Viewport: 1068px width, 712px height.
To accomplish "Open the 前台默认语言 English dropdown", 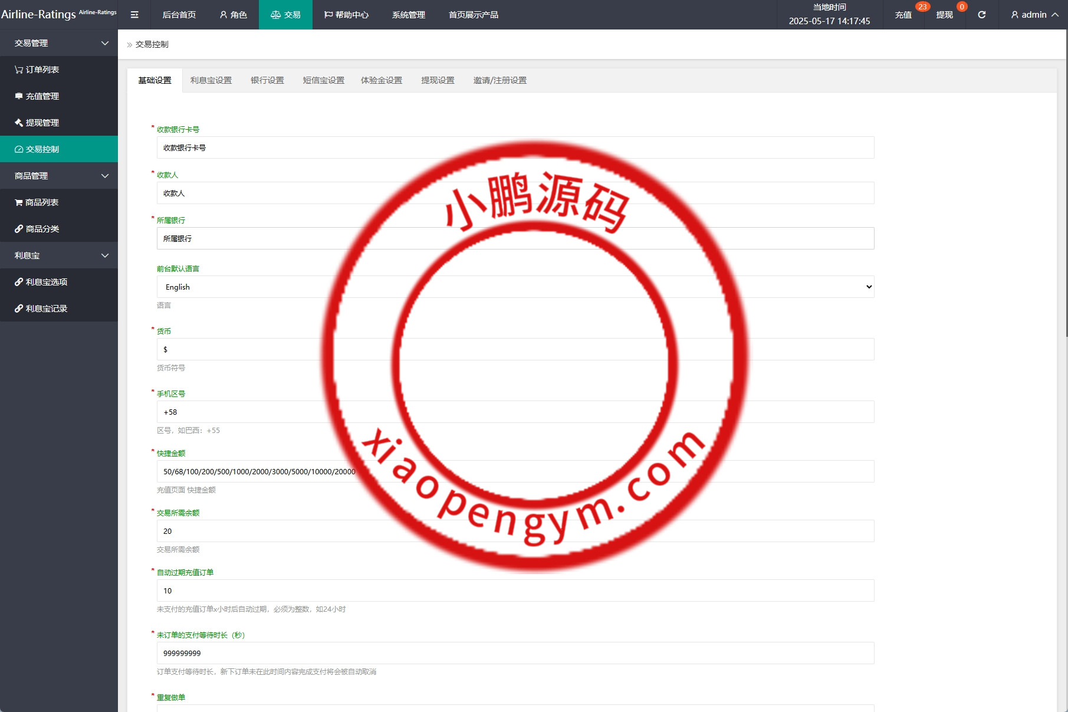I will pos(515,287).
